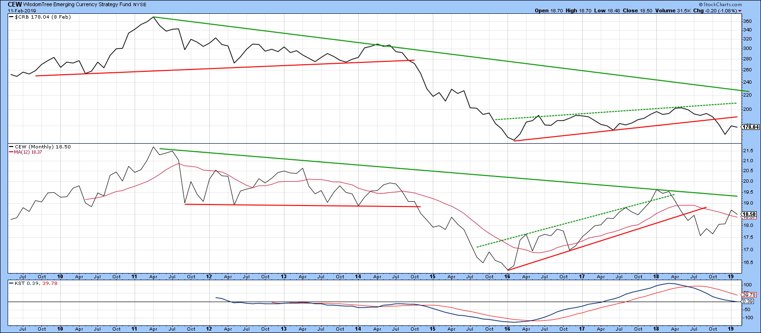The height and width of the screenshot is (333, 761).
Task: Click year 12 on the bottom KST time axis
Action: (209, 329)
